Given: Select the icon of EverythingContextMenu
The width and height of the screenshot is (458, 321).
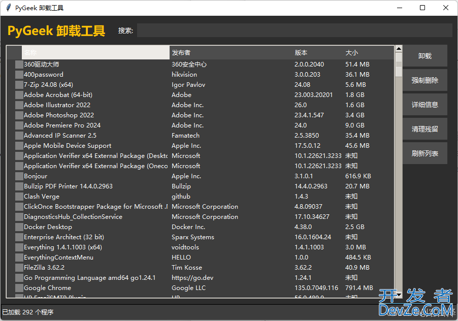Looking at the screenshot, I should pyautogui.click(x=19, y=258).
